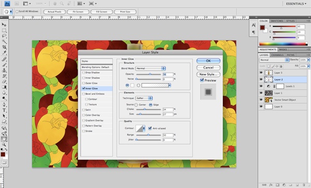Open the Arrange Documents dropdown
Image resolution: width=311 pixels, height=188 pixels.
tap(81, 4)
